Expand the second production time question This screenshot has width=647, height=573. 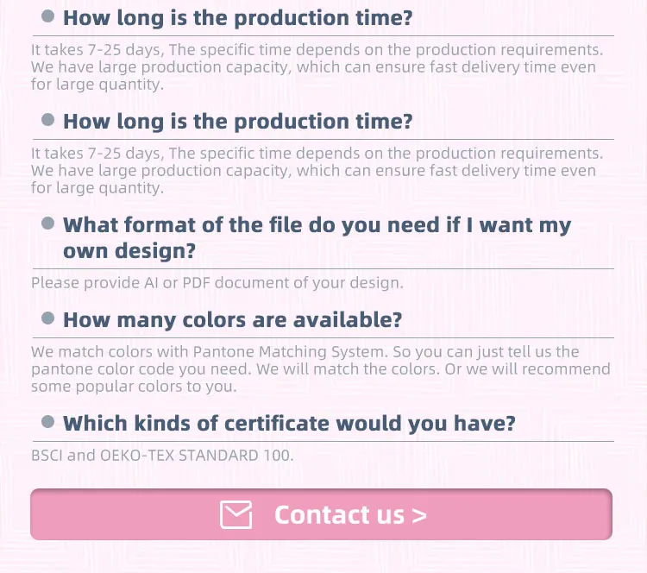(237, 122)
